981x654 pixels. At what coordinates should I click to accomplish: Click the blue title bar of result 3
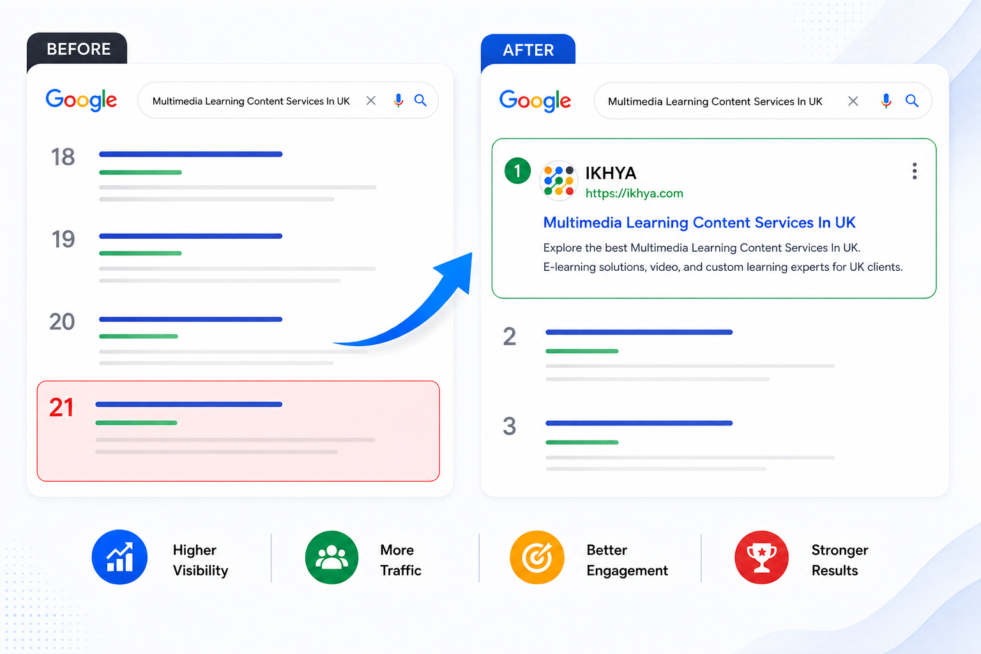point(639,423)
